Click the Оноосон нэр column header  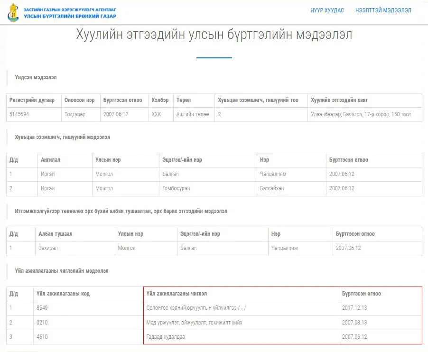(79, 100)
